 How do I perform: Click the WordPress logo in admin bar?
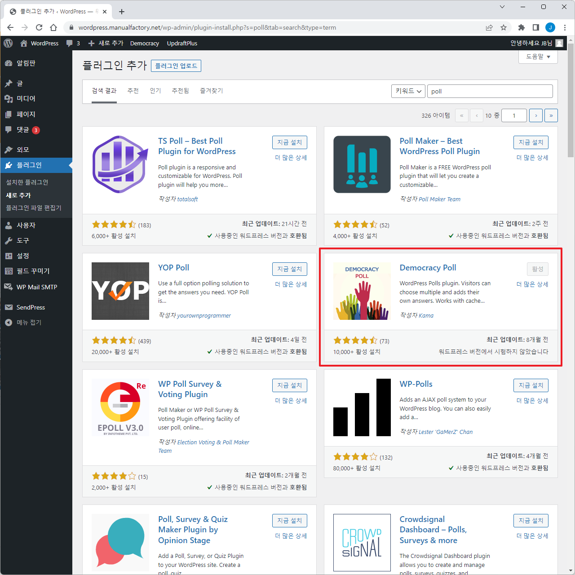point(8,43)
